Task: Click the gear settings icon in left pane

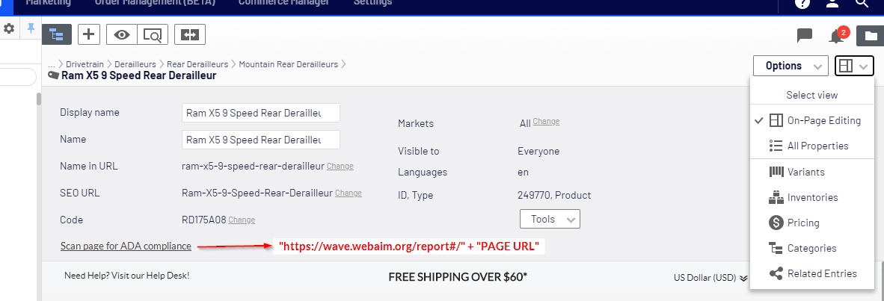Action: pos(9,28)
